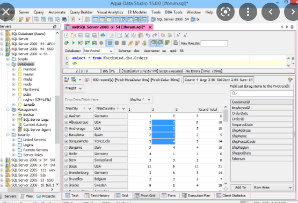Image resolution: width=298 pixels, height=203 pixels.
Task: Paste from clipboard with Paste icon
Action: point(141,35)
